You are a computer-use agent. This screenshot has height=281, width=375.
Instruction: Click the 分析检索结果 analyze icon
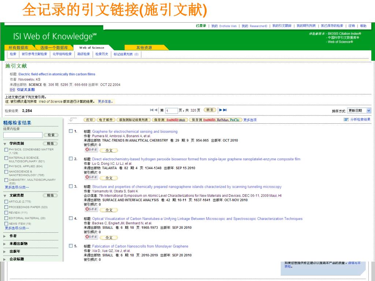tap(346, 120)
